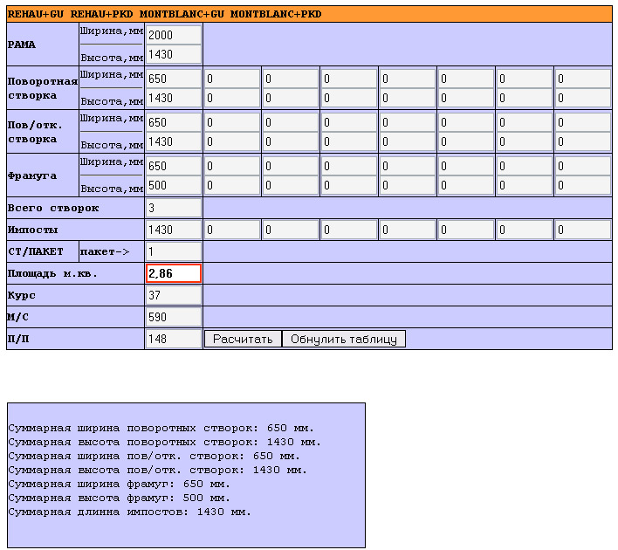Select the Всего створок input field
The image size is (618, 550).
click(x=173, y=208)
